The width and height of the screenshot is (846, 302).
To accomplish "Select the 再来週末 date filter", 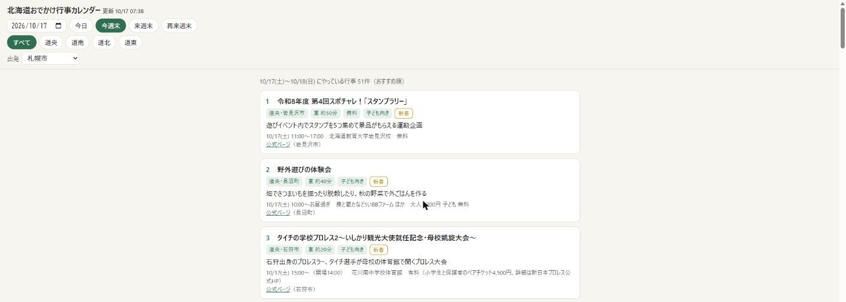I will (179, 26).
